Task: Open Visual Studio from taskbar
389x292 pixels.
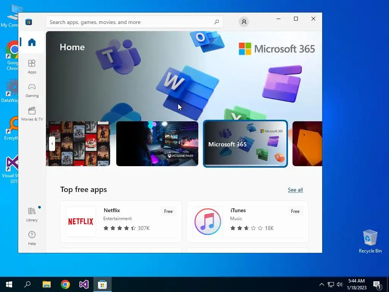Action: point(84,284)
